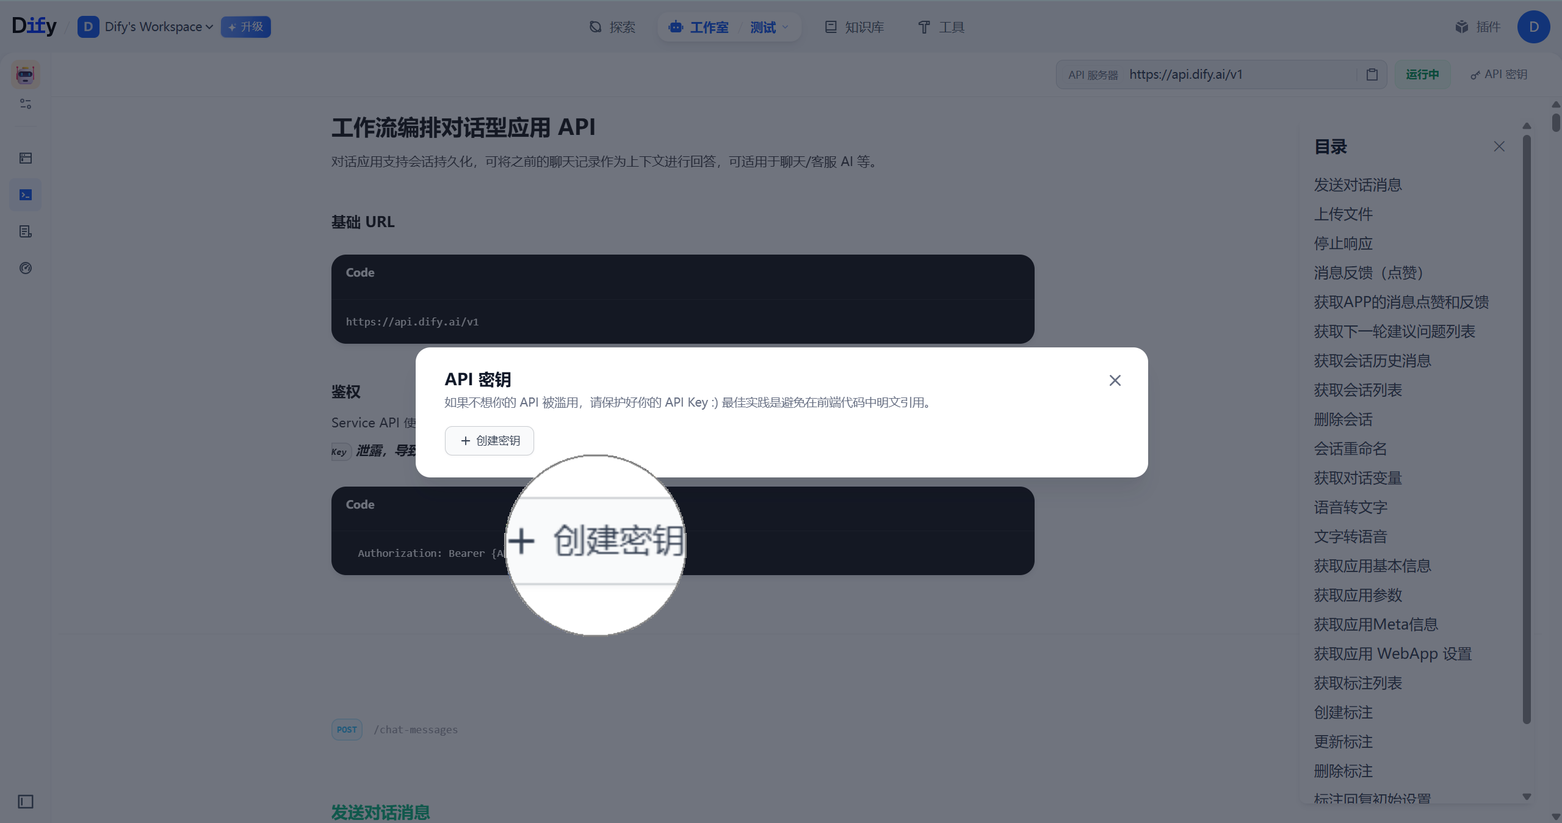Jump to 更新标注 section
This screenshot has width=1562, height=823.
[1343, 742]
